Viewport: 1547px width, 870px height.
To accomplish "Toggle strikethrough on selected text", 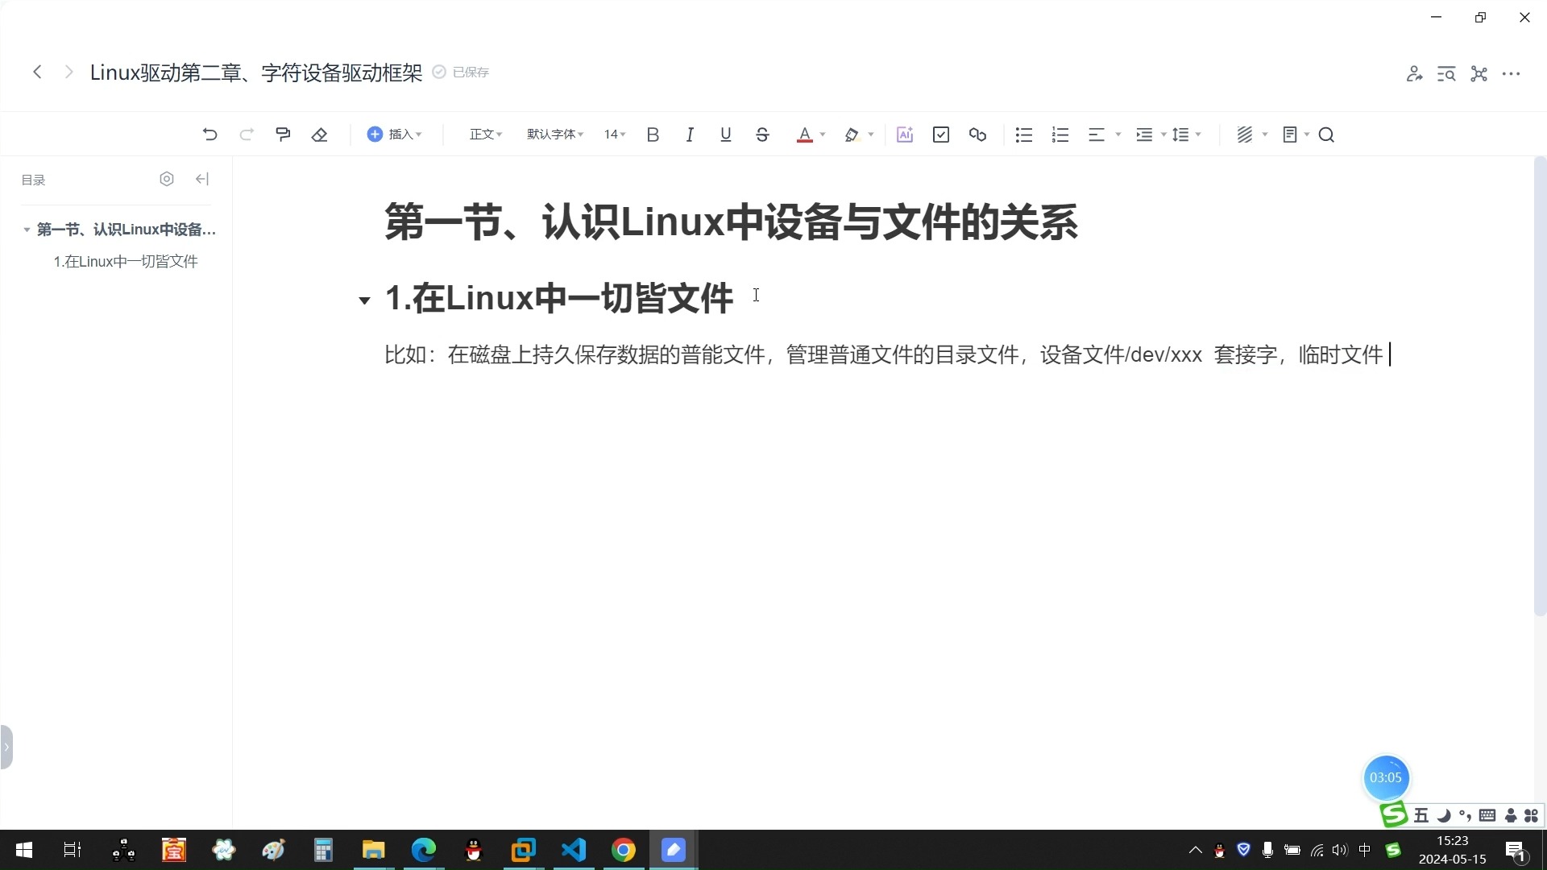I will 762,135.
